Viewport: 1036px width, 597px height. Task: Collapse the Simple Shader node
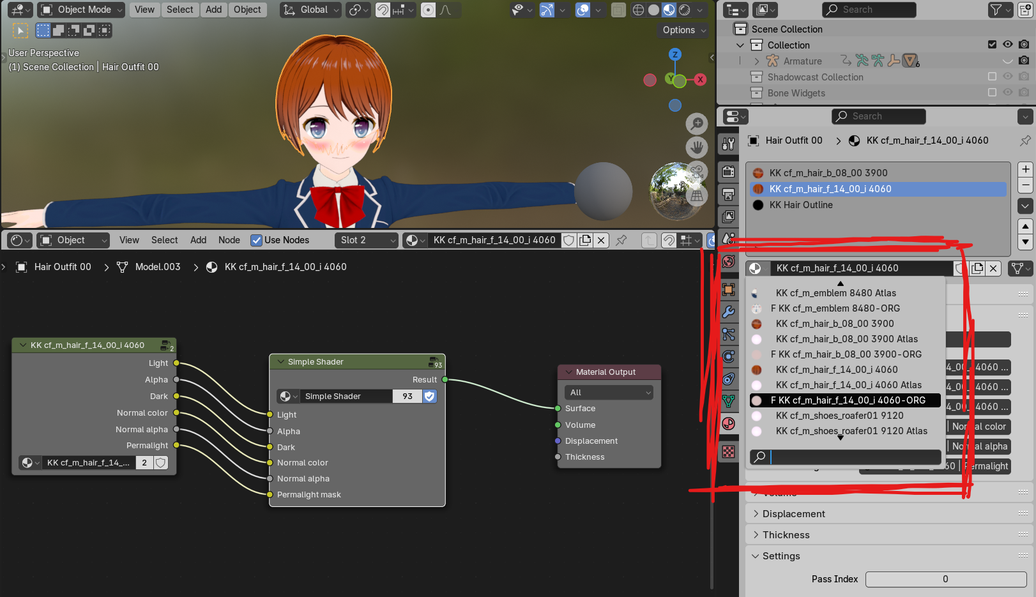point(280,362)
